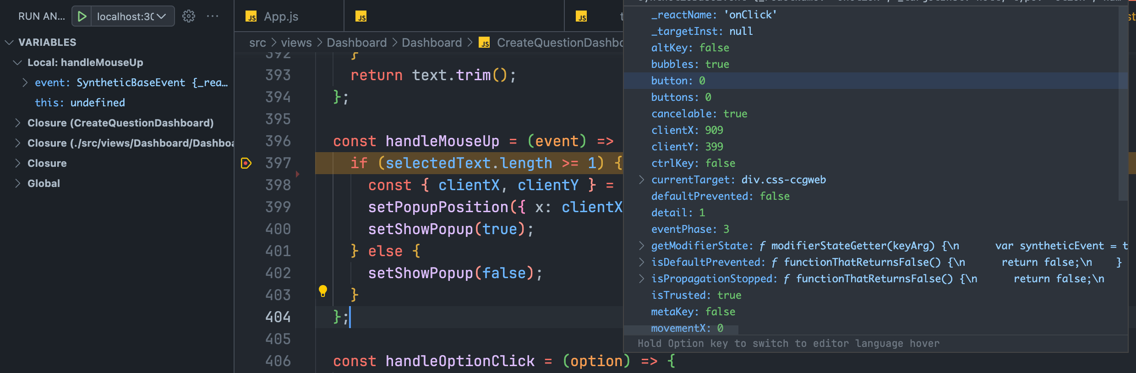Expand currentTarget in the hover popup
Screen dimensions: 1136x373
642,180
